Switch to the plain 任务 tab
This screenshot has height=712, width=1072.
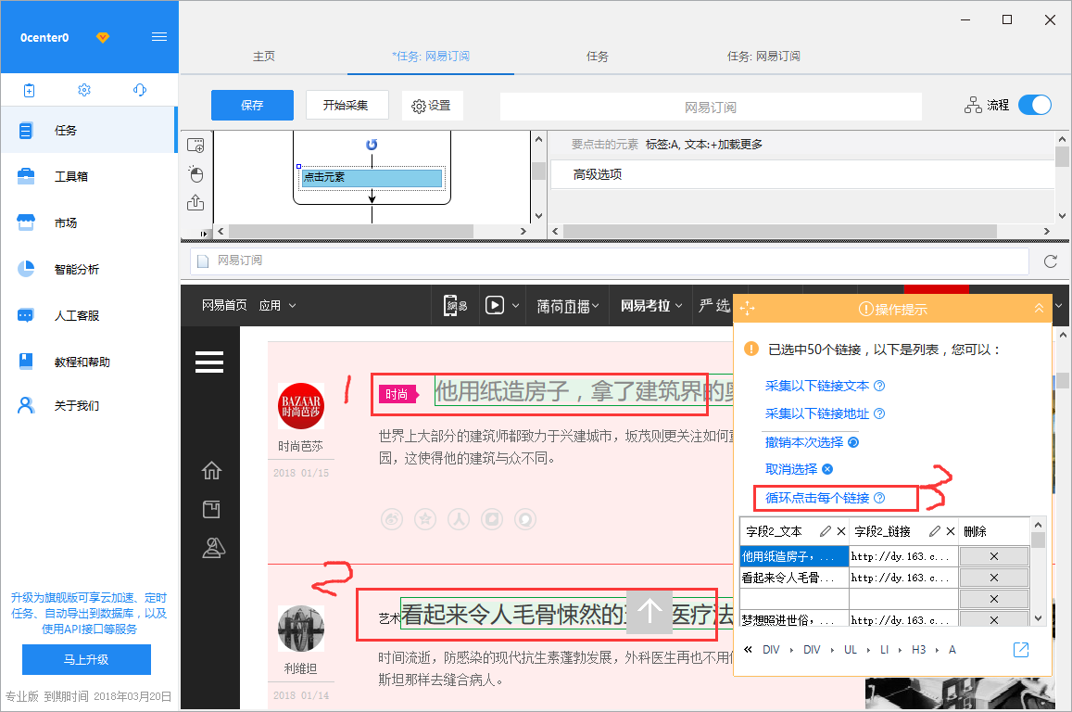598,56
